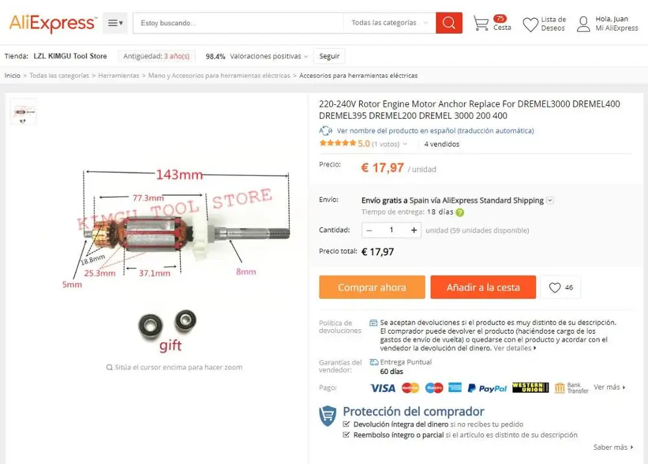Select the PayPal payment logo
This screenshot has height=464, width=648.
(487, 388)
